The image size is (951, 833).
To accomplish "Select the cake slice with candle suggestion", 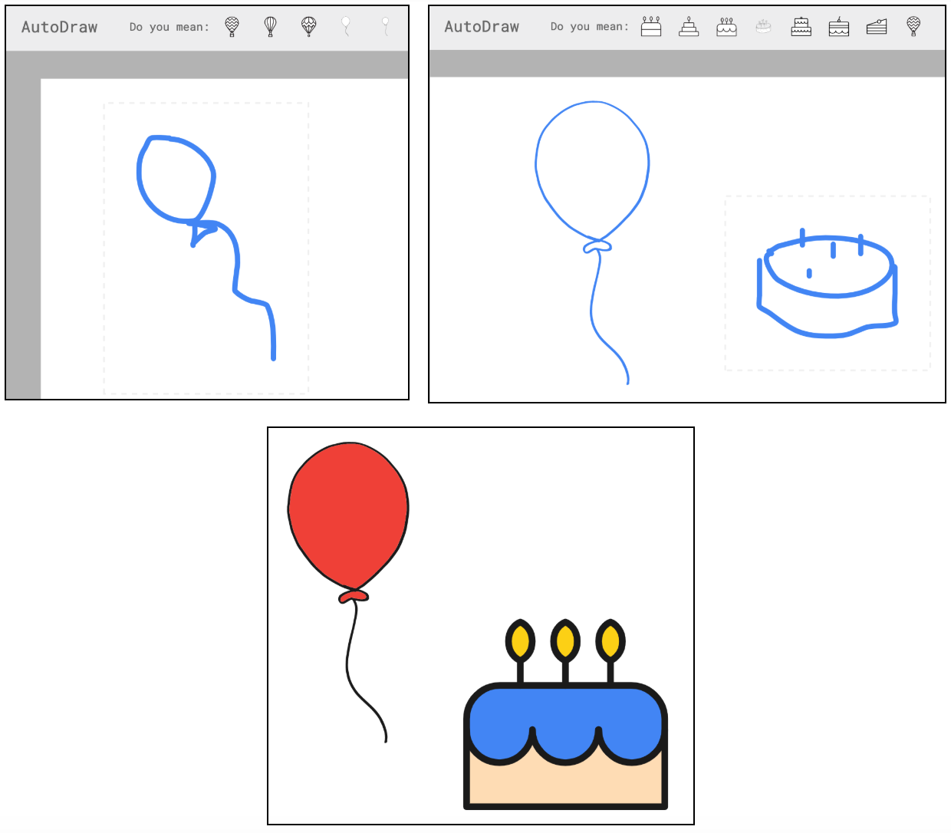I will point(838,27).
